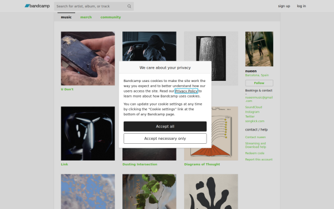Open the Contact nueen link
Screen dimensions: 334x209
(x=255, y=137)
